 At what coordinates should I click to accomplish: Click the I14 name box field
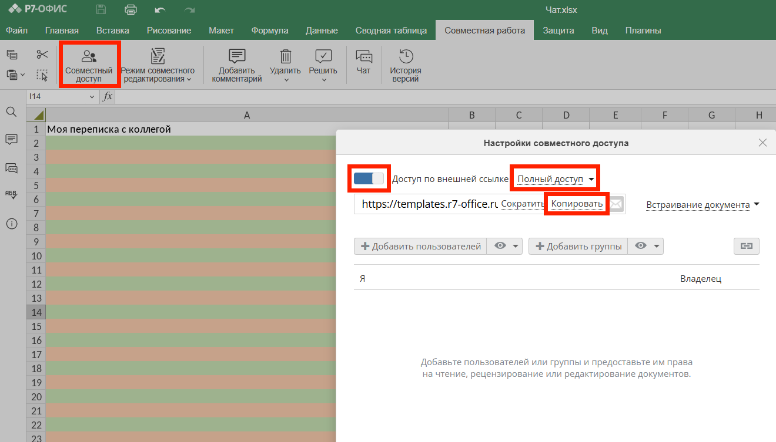(57, 96)
